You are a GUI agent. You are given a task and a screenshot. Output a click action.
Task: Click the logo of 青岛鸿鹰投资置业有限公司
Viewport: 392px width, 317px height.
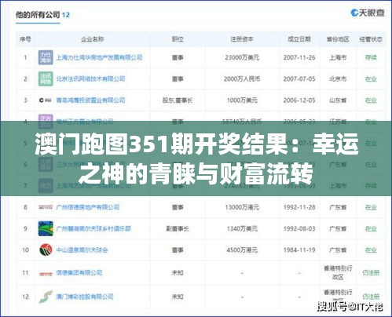pos(46,100)
